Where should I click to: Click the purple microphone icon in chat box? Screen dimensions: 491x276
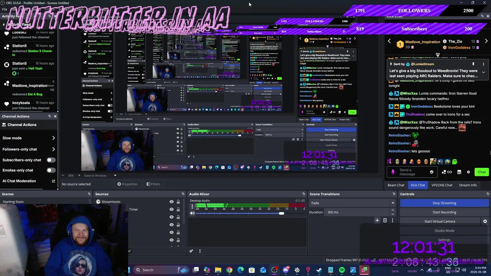[393, 172]
